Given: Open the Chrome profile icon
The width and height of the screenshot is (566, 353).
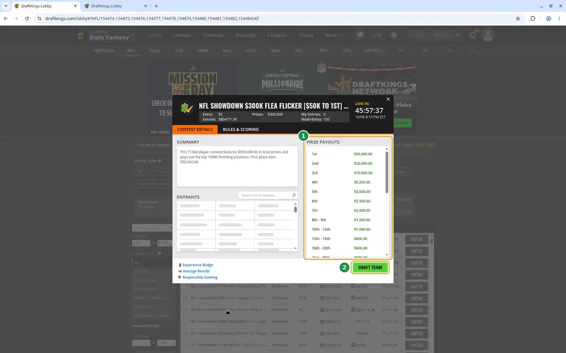Looking at the screenshot, I should [548, 19].
